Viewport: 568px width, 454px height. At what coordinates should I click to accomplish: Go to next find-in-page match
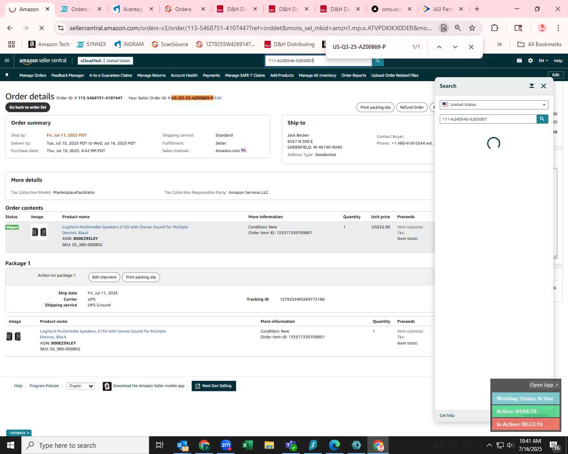tap(455, 47)
